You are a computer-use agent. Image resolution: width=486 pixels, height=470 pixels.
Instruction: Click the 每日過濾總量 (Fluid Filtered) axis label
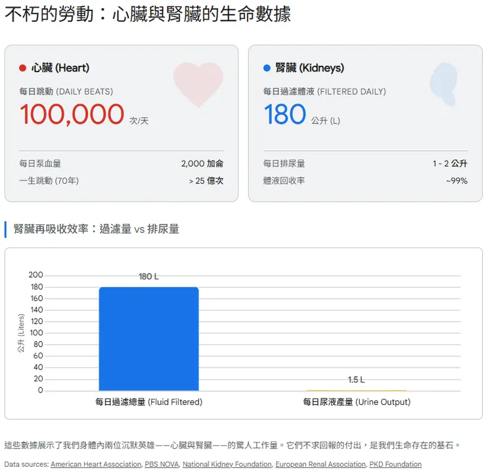point(149,402)
